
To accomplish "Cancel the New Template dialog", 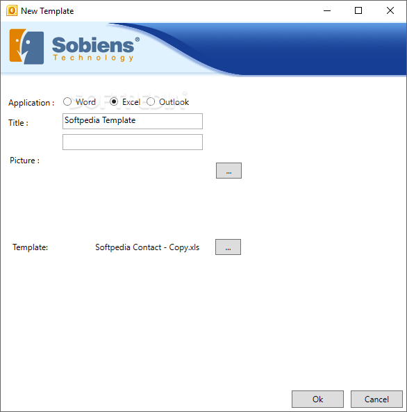I will click(376, 399).
